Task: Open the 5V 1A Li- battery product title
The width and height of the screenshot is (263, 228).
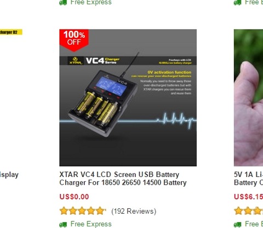Action: coord(248,179)
